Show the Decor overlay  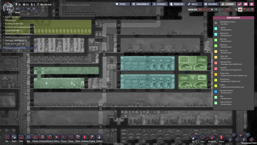(x=228, y=9)
